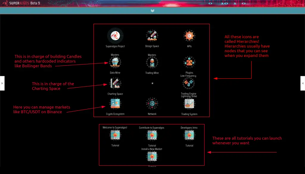Expand the right side panel arrow tab
This screenshot has width=305, height=174.
coord(303,83)
